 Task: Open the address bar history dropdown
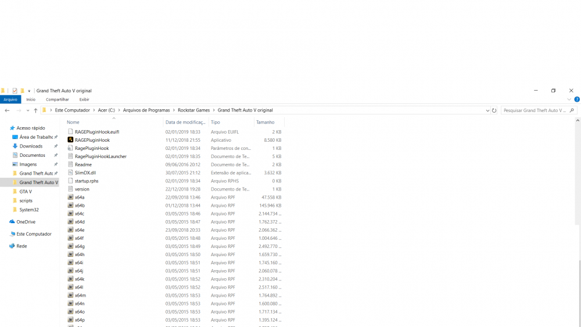pyautogui.click(x=487, y=110)
